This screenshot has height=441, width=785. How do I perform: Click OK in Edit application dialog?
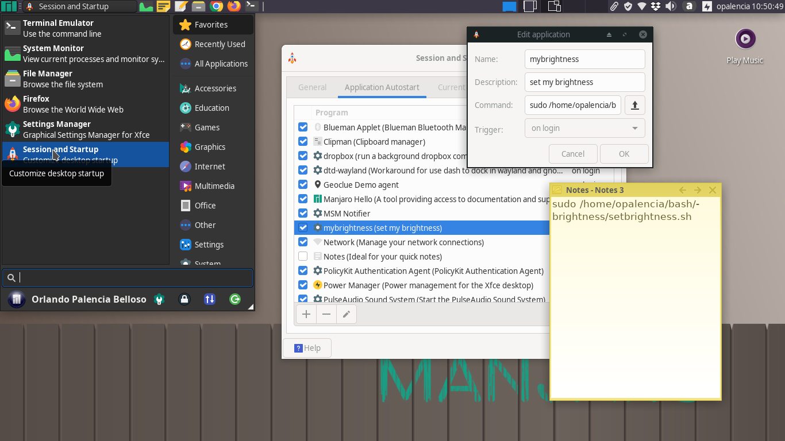[x=624, y=154]
